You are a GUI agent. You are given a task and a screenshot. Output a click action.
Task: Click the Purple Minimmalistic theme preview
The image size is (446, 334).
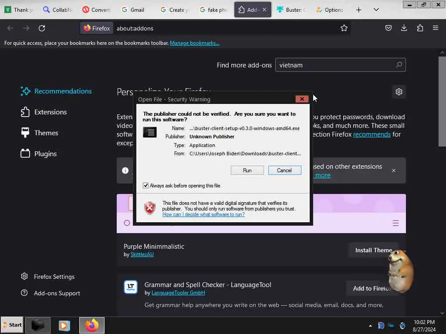coord(261,214)
